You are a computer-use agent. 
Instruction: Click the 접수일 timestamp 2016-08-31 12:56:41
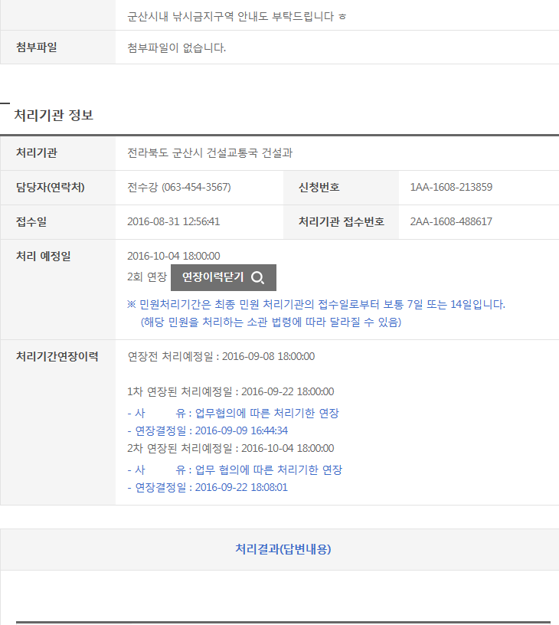point(173,222)
